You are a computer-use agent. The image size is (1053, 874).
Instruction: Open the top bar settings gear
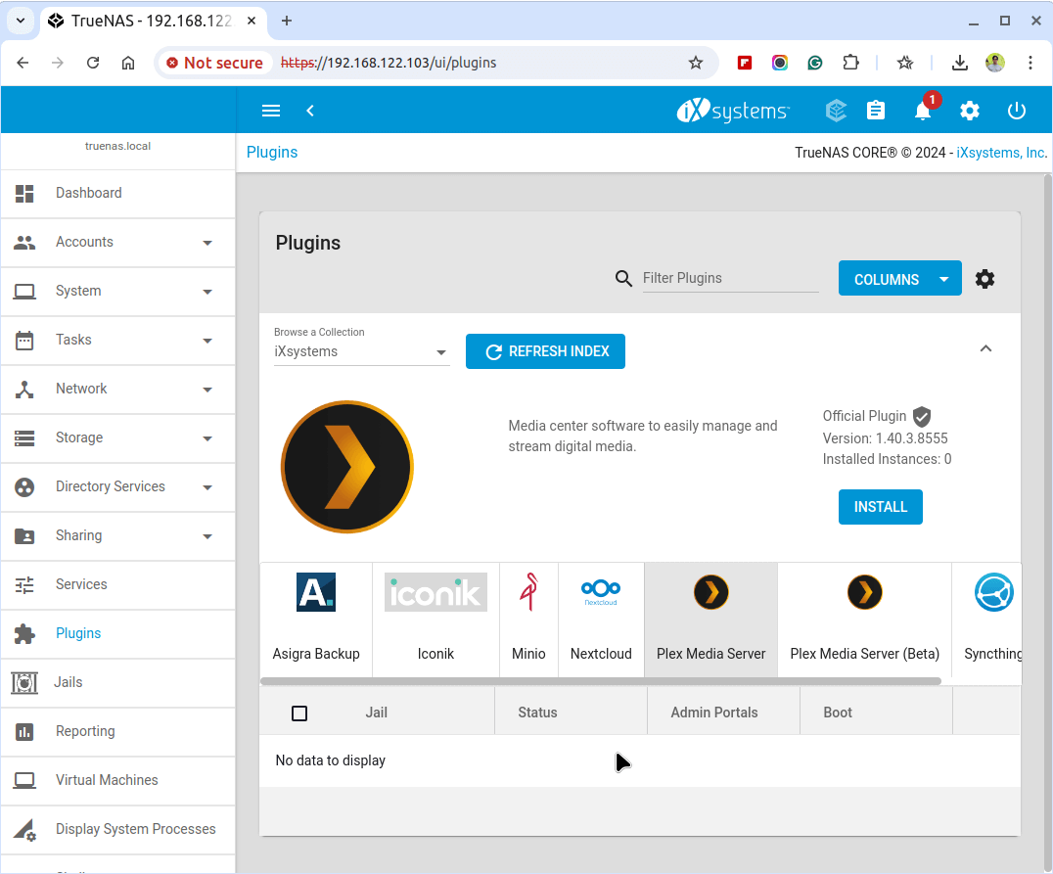(970, 111)
